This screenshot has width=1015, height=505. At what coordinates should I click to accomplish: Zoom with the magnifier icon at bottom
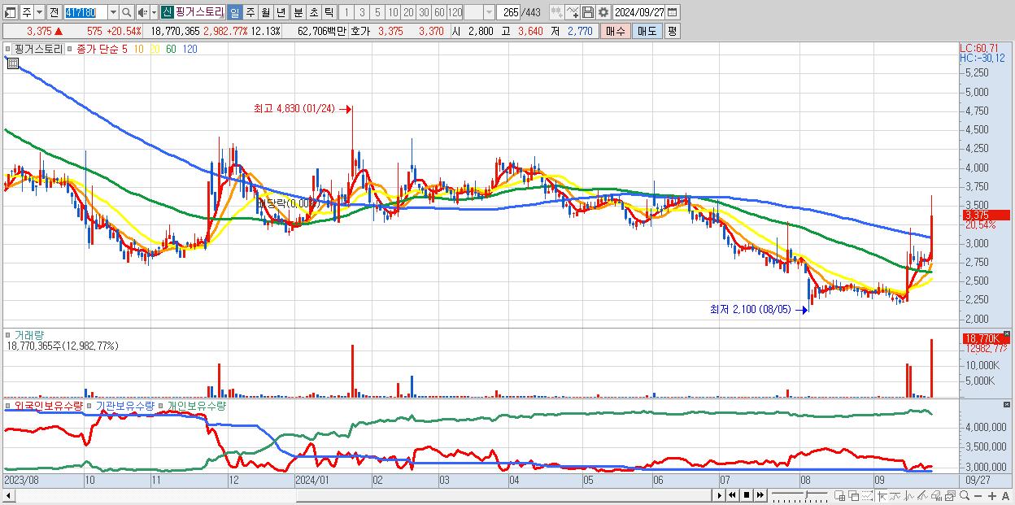tap(965, 495)
